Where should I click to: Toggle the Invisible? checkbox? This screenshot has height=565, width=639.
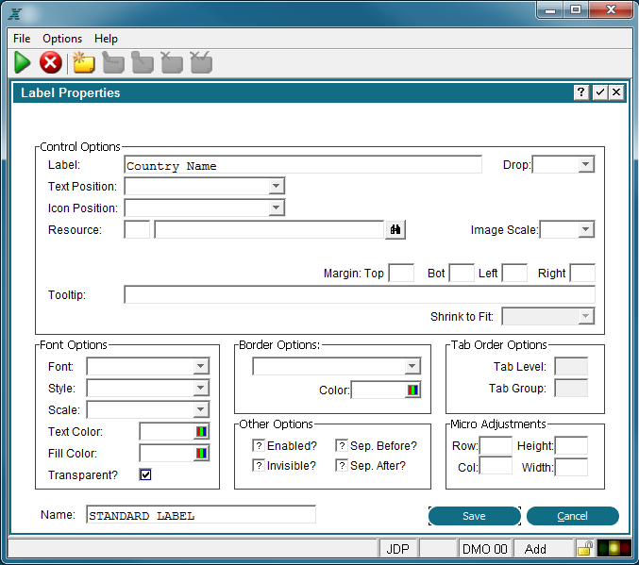click(259, 465)
